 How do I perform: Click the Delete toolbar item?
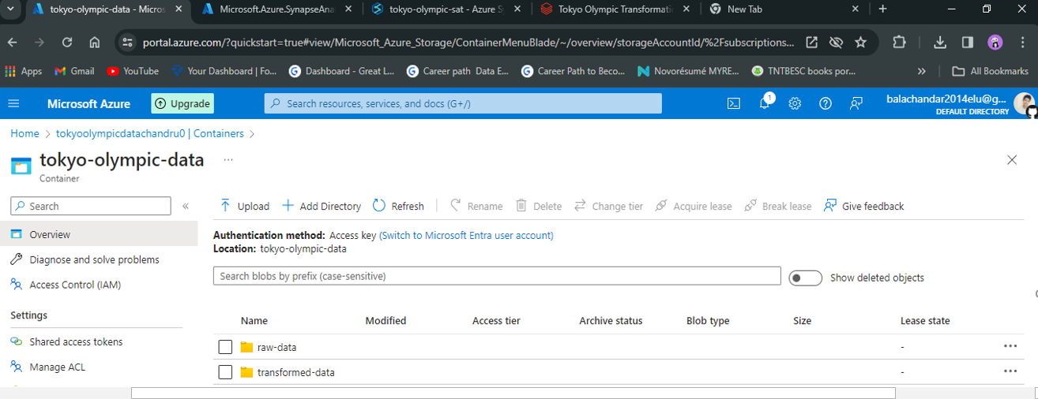[x=539, y=206]
